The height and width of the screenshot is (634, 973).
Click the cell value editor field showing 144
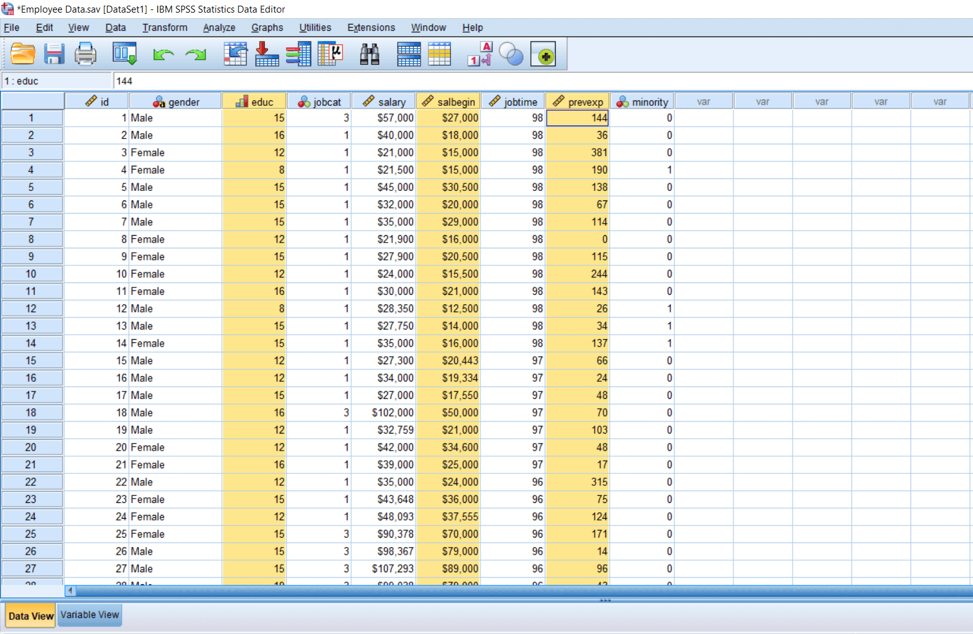[x=542, y=81]
